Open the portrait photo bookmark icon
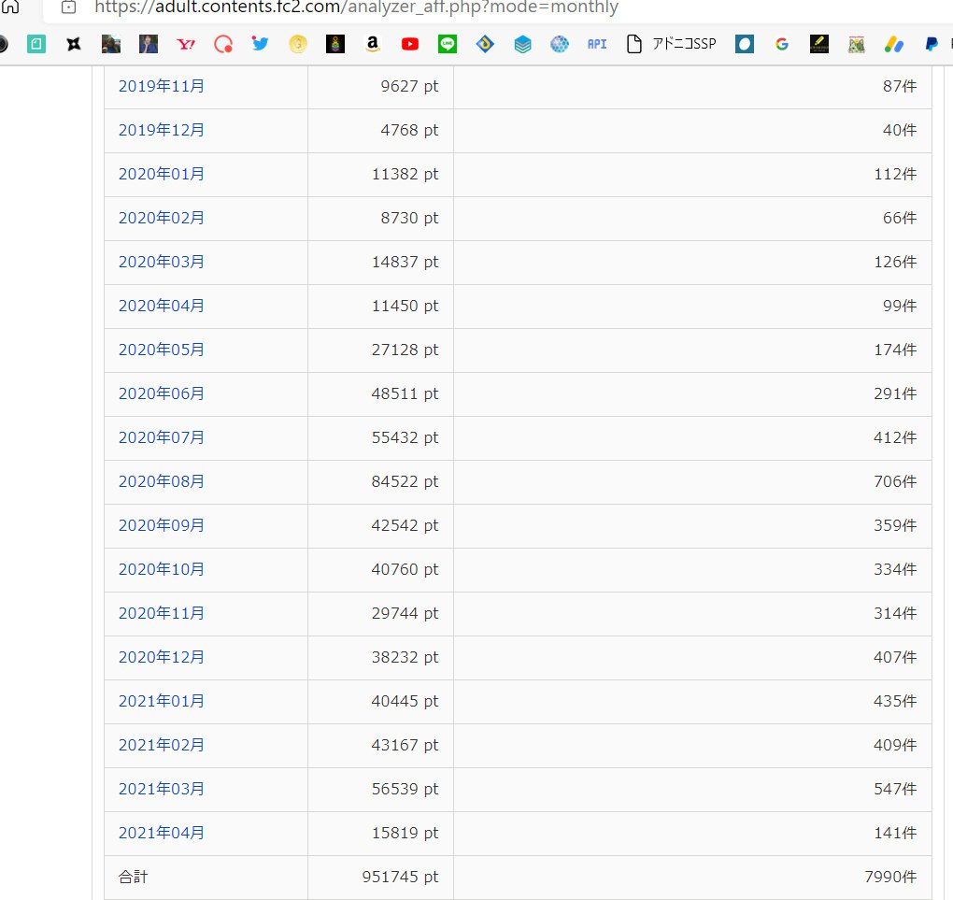Image resolution: width=953 pixels, height=900 pixels. click(x=149, y=44)
